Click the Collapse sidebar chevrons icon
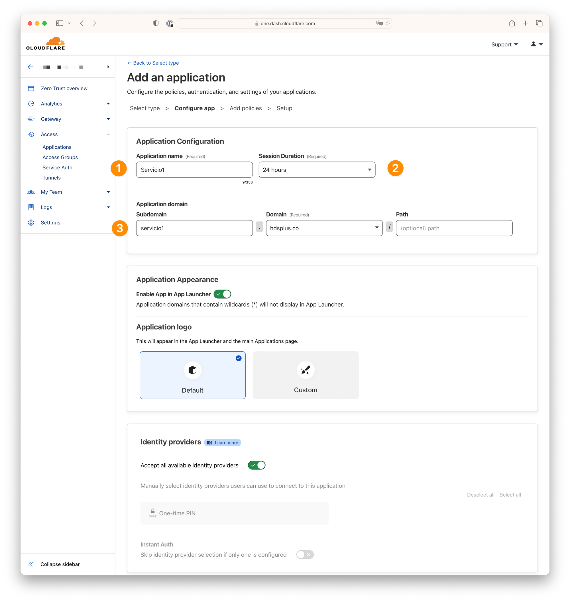This screenshot has height=602, width=570. (31, 564)
